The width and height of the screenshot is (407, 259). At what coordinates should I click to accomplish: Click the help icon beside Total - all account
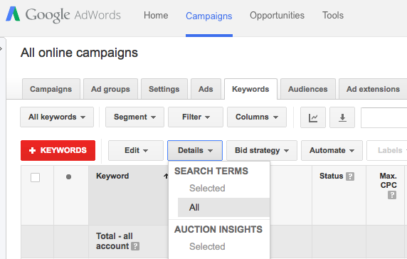point(135,246)
